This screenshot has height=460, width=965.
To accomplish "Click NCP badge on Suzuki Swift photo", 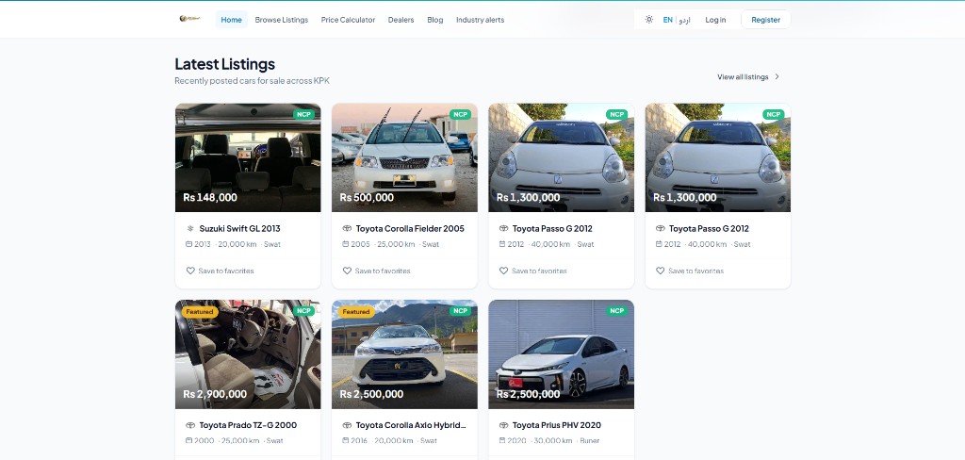I will pos(303,115).
